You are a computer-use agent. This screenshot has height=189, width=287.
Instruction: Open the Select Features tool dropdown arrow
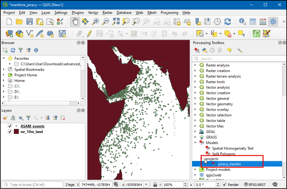pyautogui.click(x=206, y=34)
